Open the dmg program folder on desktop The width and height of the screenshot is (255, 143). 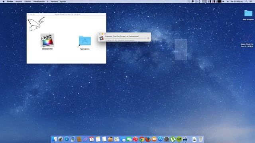(x=248, y=13)
